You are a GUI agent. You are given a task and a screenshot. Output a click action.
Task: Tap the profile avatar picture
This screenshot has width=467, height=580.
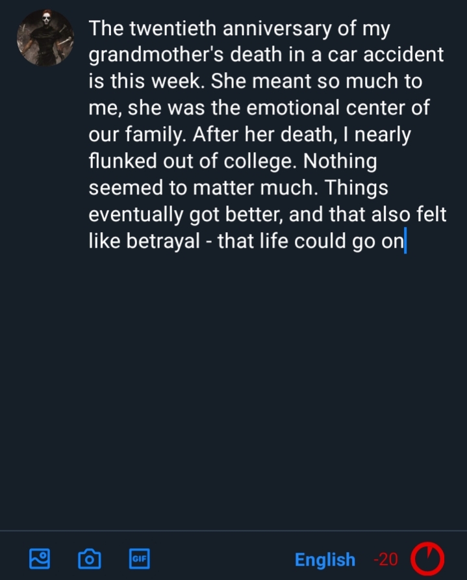[x=44, y=38]
